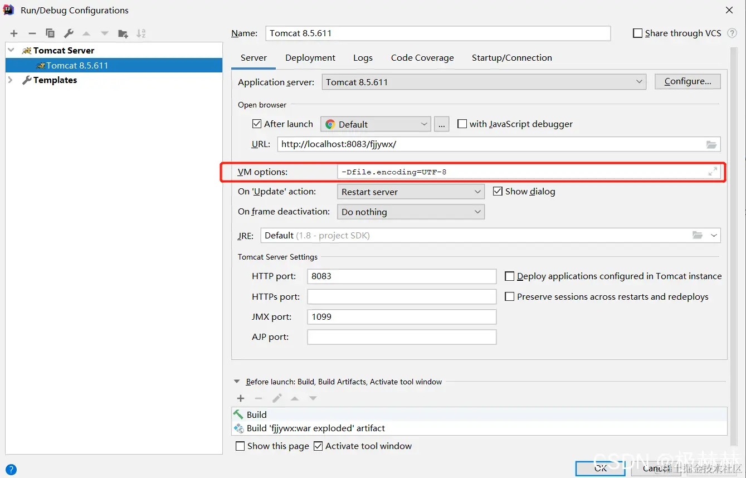
Task: Switch to Logs tab
Action: click(x=363, y=58)
